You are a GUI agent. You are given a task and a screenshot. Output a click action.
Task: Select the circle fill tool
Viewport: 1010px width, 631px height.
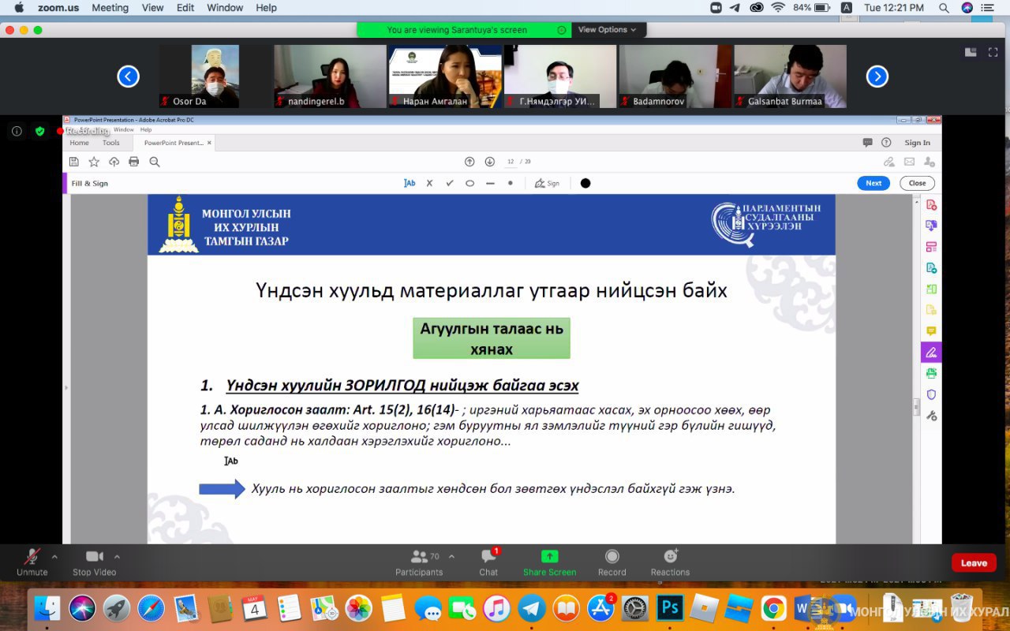(x=469, y=183)
